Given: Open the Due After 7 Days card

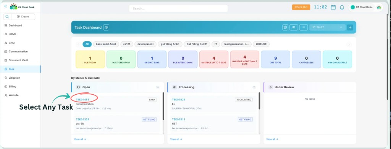Looking at the screenshot, I should click(x=183, y=59).
